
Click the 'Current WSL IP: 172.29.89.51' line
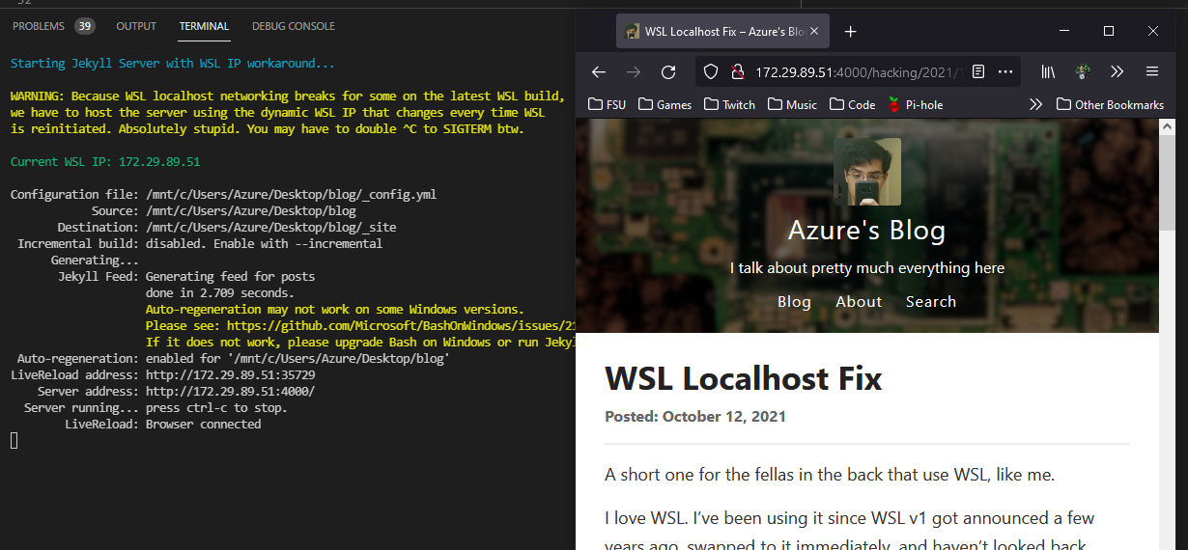(105, 162)
